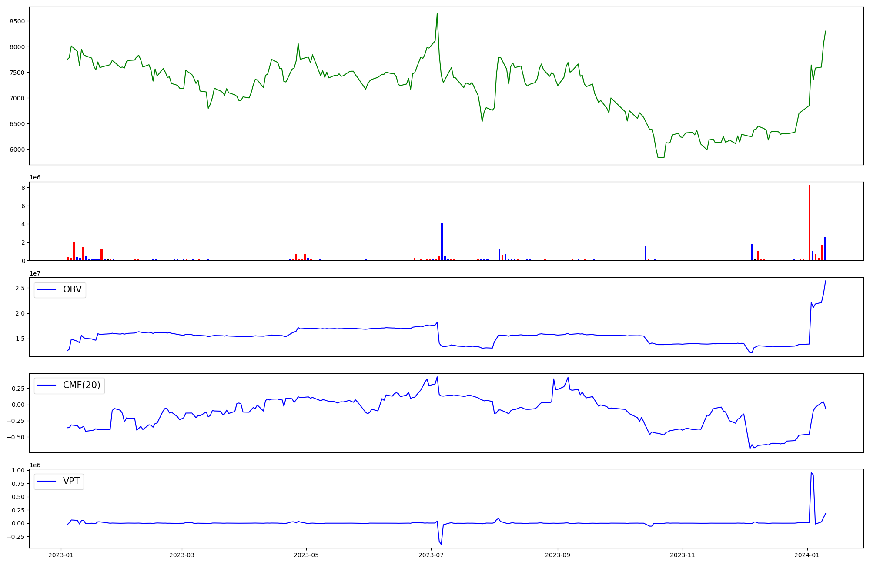Click the 2023-03 x-axis date label
The width and height of the screenshot is (870, 565).
tap(182, 555)
